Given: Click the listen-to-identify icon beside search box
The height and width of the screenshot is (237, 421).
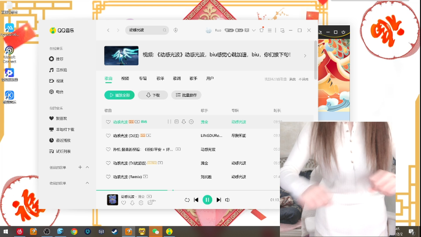Looking at the screenshot, I should (x=176, y=30).
